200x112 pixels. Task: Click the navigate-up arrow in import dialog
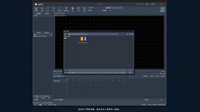coord(125,34)
